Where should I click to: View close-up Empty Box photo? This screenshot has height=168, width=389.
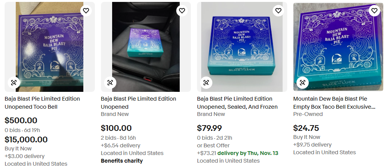point(338,47)
